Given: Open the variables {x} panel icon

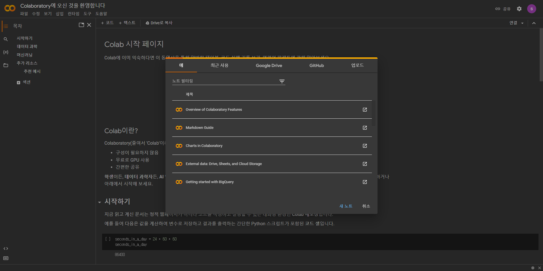Looking at the screenshot, I should [6, 52].
